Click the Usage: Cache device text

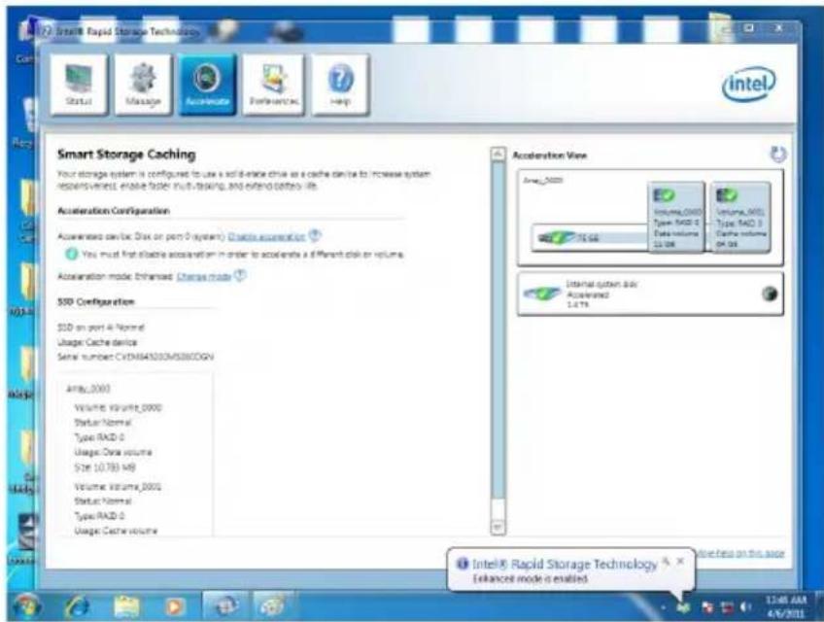(97, 343)
